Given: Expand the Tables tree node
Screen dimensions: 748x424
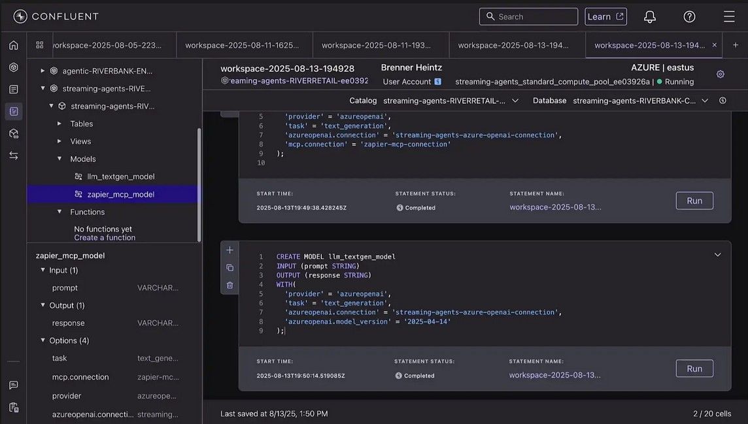Looking at the screenshot, I should (x=59, y=123).
